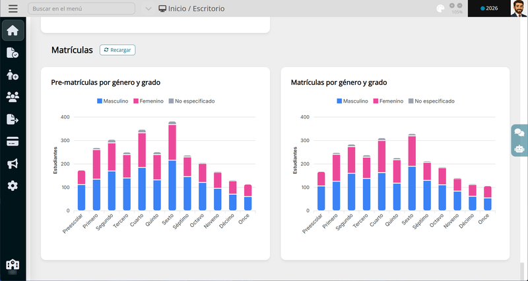This screenshot has width=528, height=281.
Task: Open the add person sidebar icon
Action: pyautogui.click(x=13, y=75)
